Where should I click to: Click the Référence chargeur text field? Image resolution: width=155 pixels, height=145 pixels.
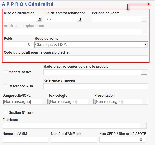[x=96, y=86]
